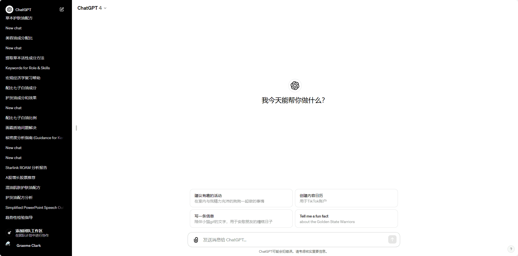Open the chat 趋势性检验指导
This screenshot has width=518, height=256.
tap(19, 217)
